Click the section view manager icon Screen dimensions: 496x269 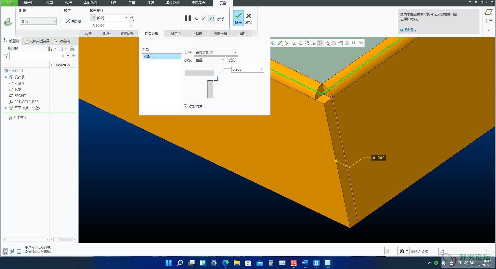coord(280,43)
